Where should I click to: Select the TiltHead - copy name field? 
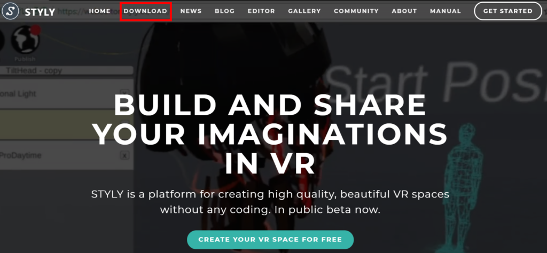click(66, 70)
